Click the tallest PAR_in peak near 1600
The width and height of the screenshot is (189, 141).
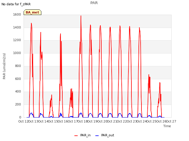click(x=81, y=16)
